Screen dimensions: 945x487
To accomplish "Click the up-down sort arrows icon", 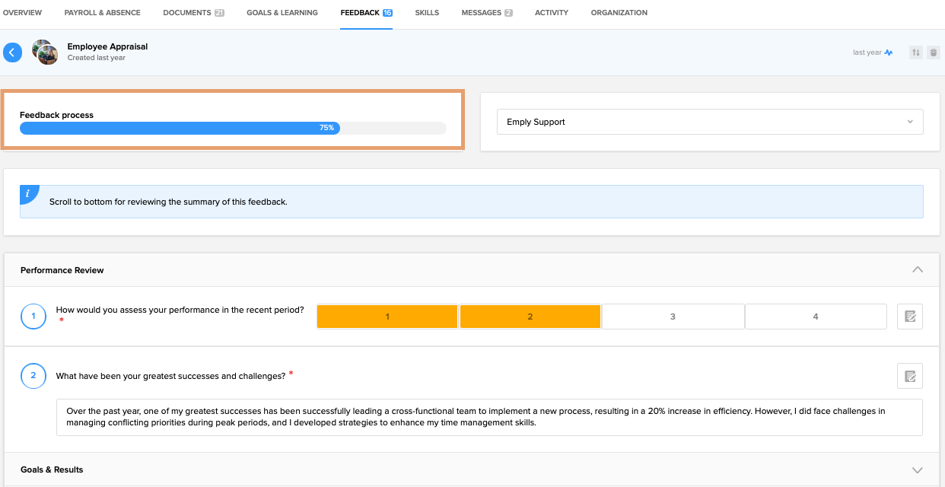I will pos(916,53).
